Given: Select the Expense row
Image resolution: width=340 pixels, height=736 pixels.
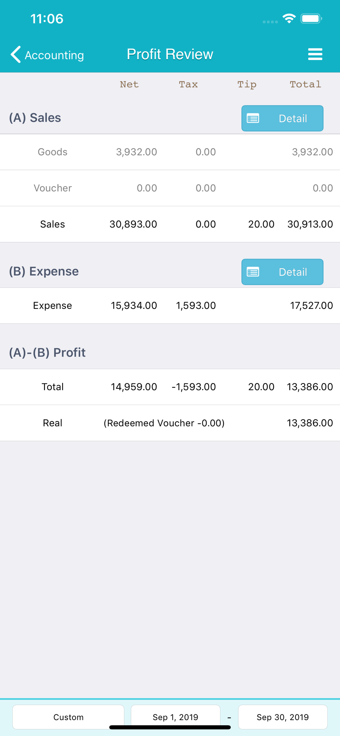Looking at the screenshot, I should coord(170,305).
